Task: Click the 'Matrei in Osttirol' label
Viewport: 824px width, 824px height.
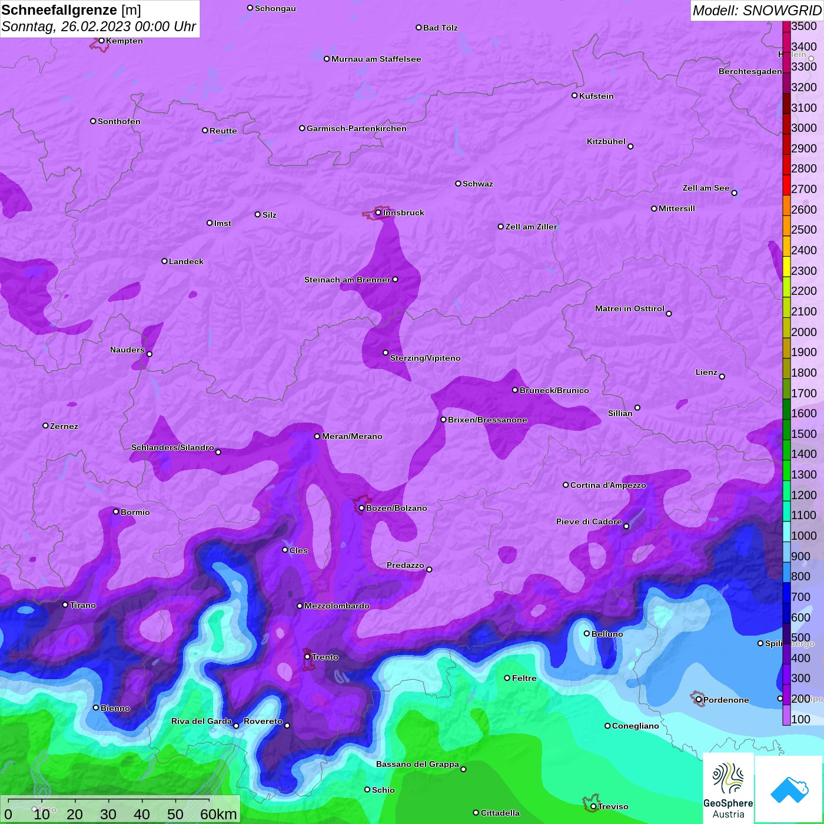Action: tap(630, 308)
